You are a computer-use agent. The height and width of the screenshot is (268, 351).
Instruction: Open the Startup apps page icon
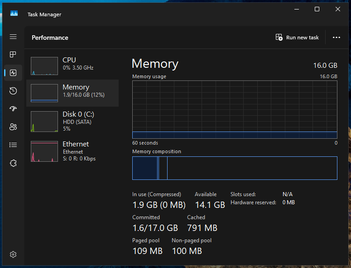click(x=13, y=109)
